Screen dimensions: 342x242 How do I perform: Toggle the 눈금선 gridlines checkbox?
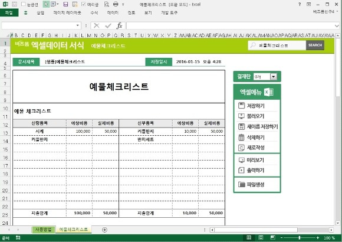click(x=24, y=4)
